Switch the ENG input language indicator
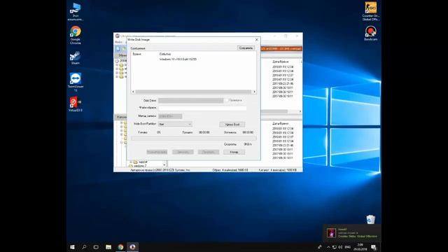The height and width of the screenshot is (252, 448). (348, 247)
